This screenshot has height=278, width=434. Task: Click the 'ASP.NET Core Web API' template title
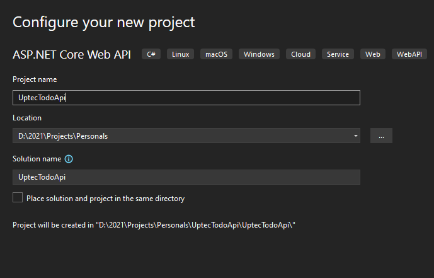[72, 55]
